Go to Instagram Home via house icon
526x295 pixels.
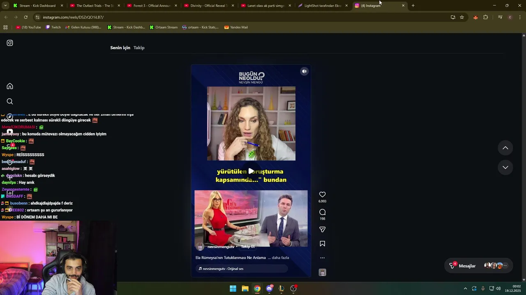10,86
